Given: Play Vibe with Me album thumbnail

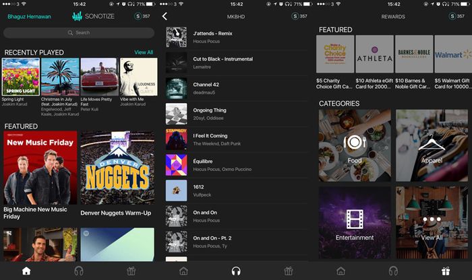Looking at the screenshot, I should [x=138, y=77].
